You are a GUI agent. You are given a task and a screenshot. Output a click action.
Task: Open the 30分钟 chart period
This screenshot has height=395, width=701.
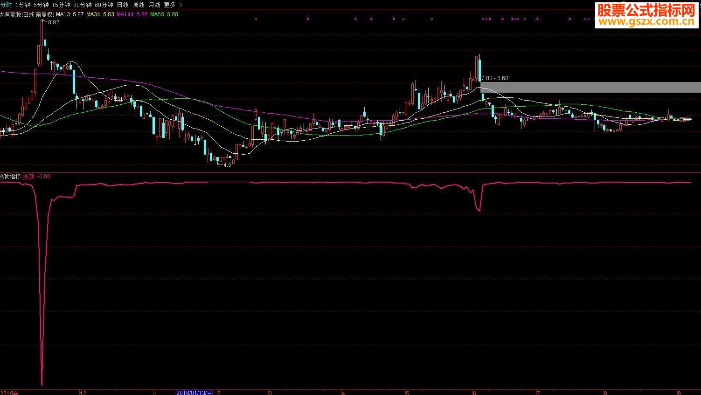point(82,5)
